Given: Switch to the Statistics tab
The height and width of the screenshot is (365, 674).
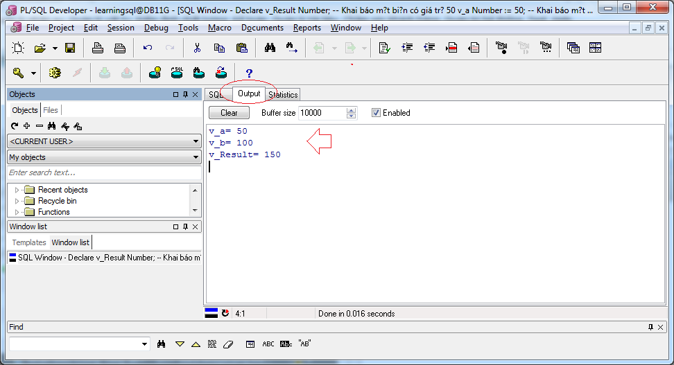Looking at the screenshot, I should [x=284, y=94].
